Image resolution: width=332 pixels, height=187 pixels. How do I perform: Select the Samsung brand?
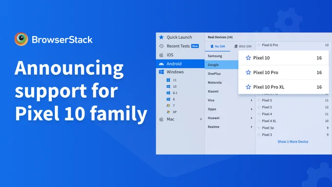215,56
